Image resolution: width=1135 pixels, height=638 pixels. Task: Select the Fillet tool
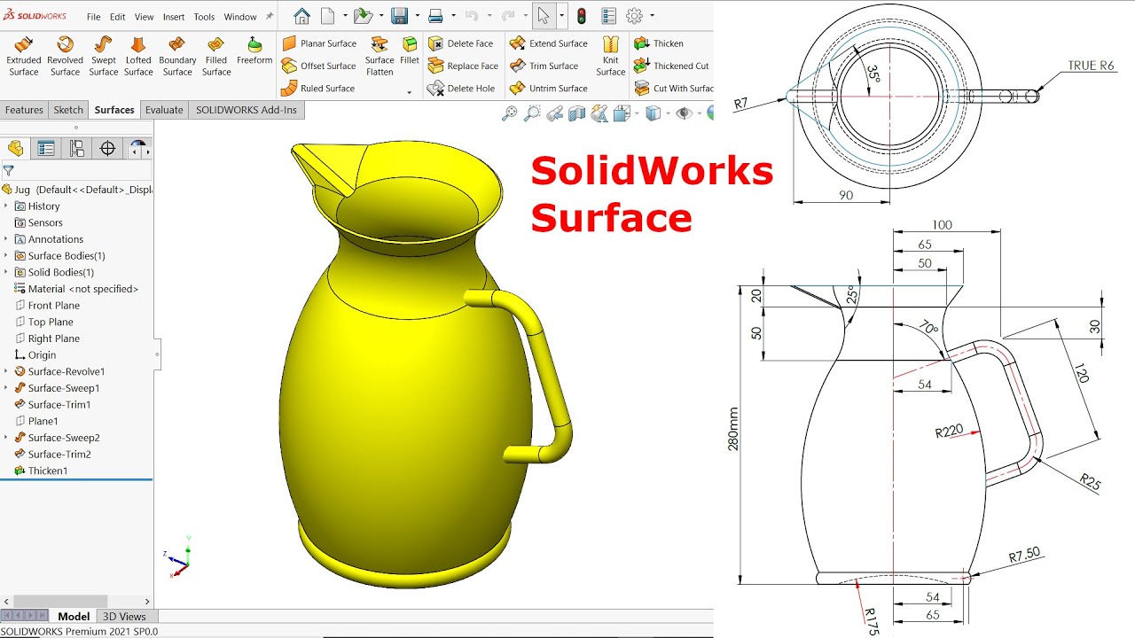tap(410, 51)
